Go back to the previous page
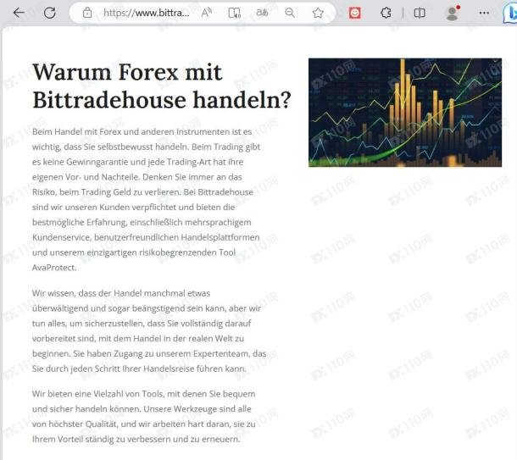517x460 pixels. click(x=19, y=13)
